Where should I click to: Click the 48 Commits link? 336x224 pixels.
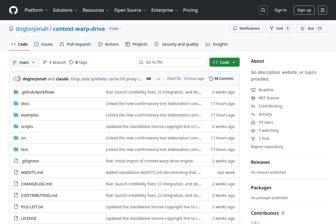point(221,79)
